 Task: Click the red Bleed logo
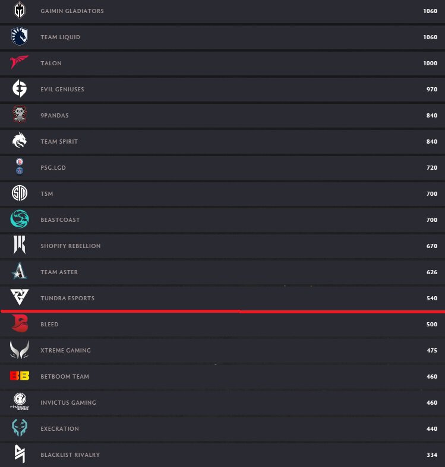(20, 324)
